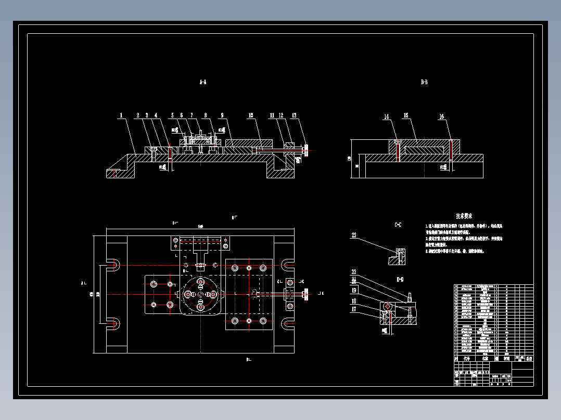Select part balloon number 16
The image size is (561, 420).
click(x=441, y=116)
